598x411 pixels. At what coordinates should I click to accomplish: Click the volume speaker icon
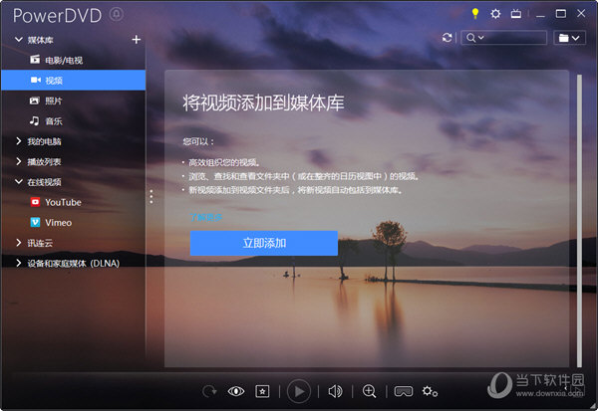[335, 391]
